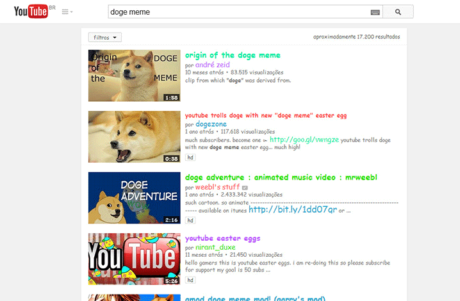The height and width of the screenshot is (301, 460).
Task: Open youtube easter eggs title
Action: point(223,238)
